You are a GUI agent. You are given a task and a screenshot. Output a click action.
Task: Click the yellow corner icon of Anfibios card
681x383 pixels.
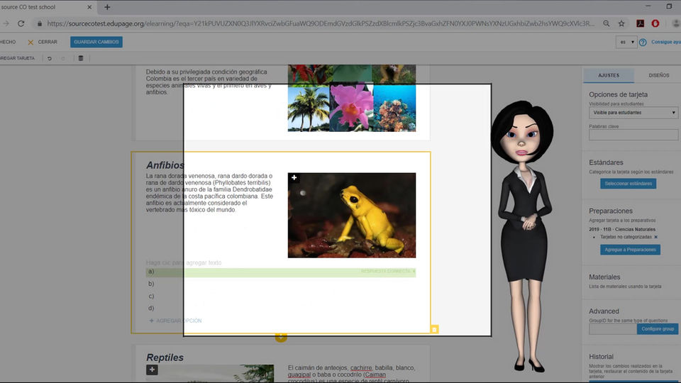(434, 330)
